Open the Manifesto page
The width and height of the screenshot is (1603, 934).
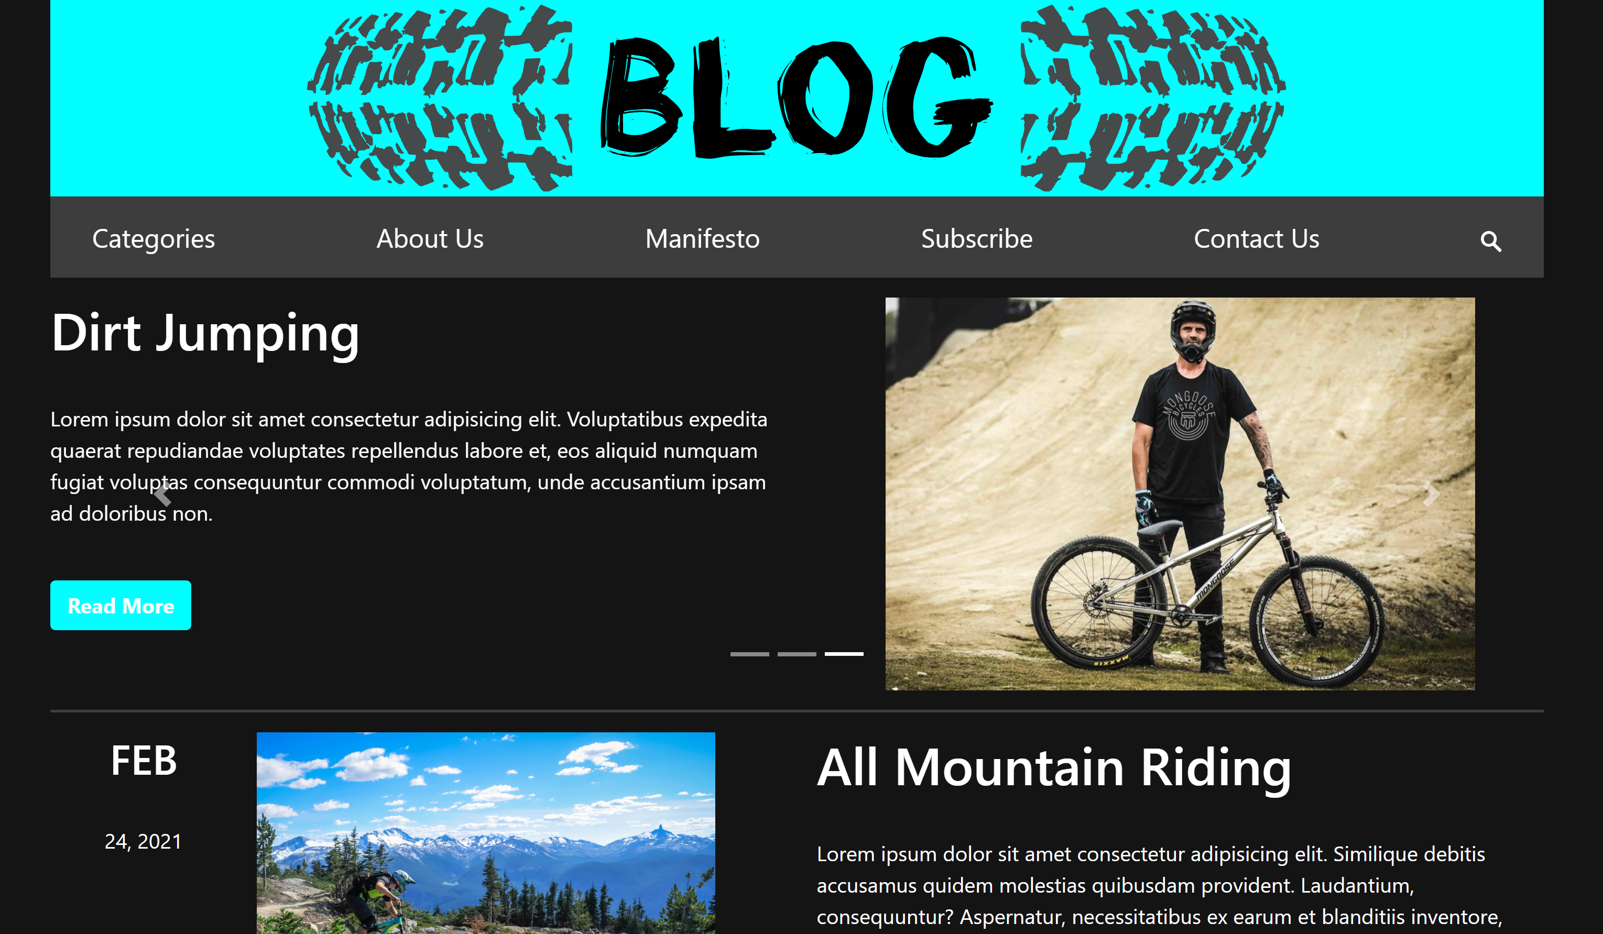click(702, 239)
